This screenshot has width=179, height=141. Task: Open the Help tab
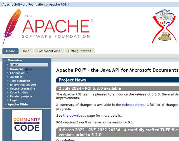26,51
